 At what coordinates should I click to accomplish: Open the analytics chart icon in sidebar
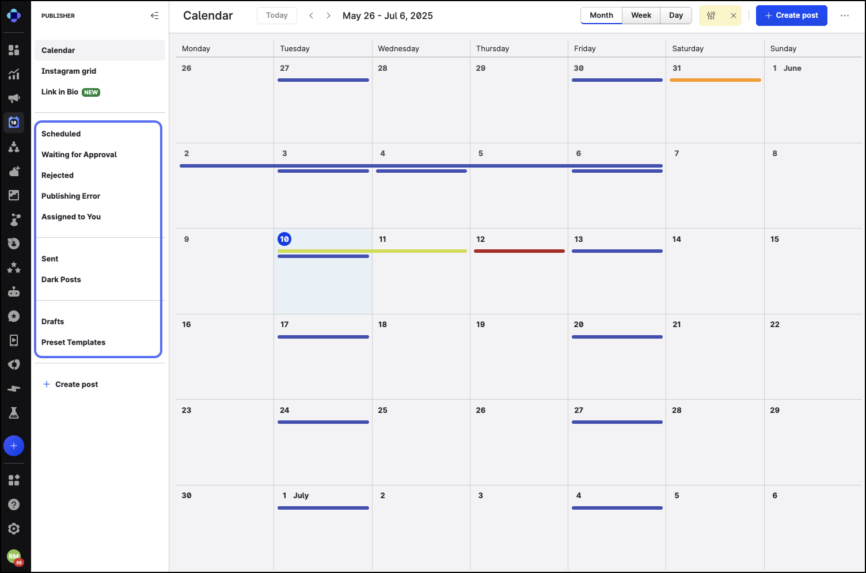click(x=14, y=74)
